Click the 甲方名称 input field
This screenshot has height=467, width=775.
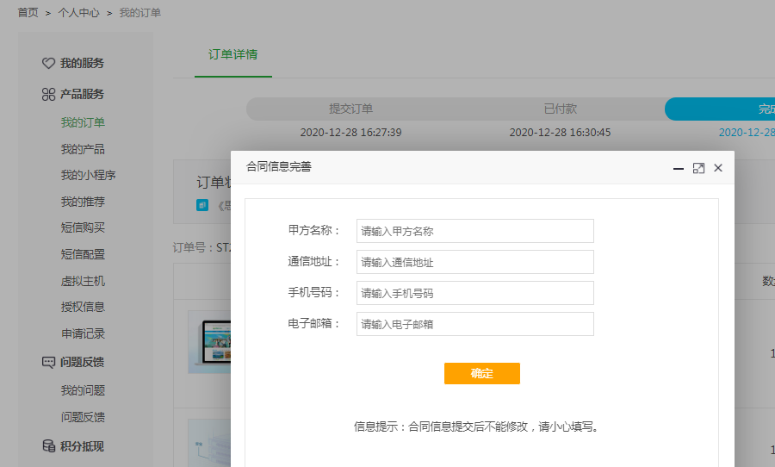[474, 231]
